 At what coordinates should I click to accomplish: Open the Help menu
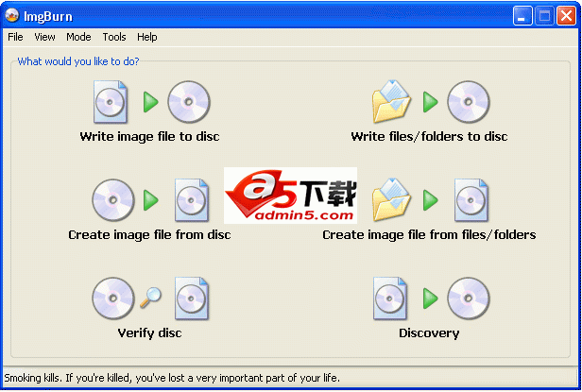(x=147, y=37)
